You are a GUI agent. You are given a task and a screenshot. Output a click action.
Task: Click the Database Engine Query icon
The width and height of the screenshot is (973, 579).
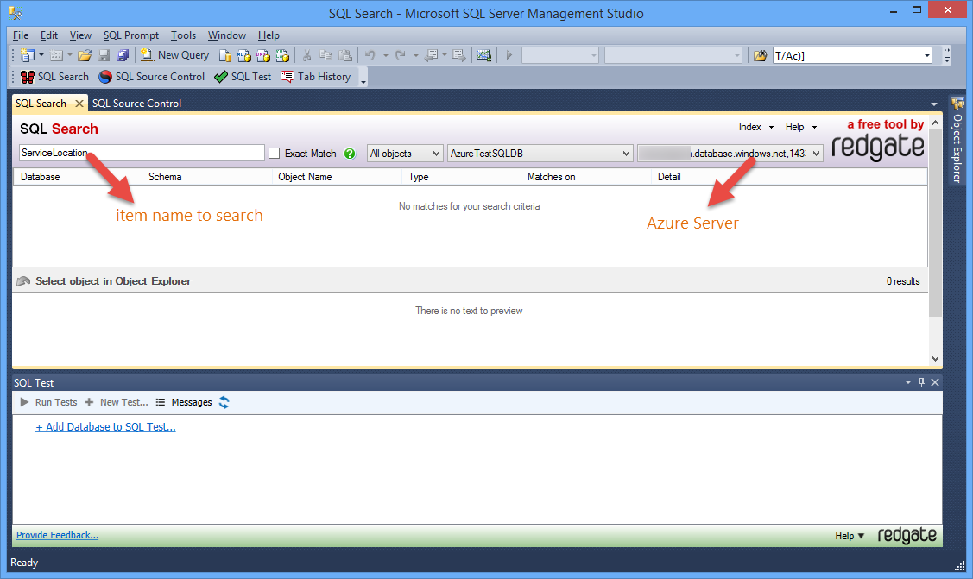pyautogui.click(x=225, y=56)
